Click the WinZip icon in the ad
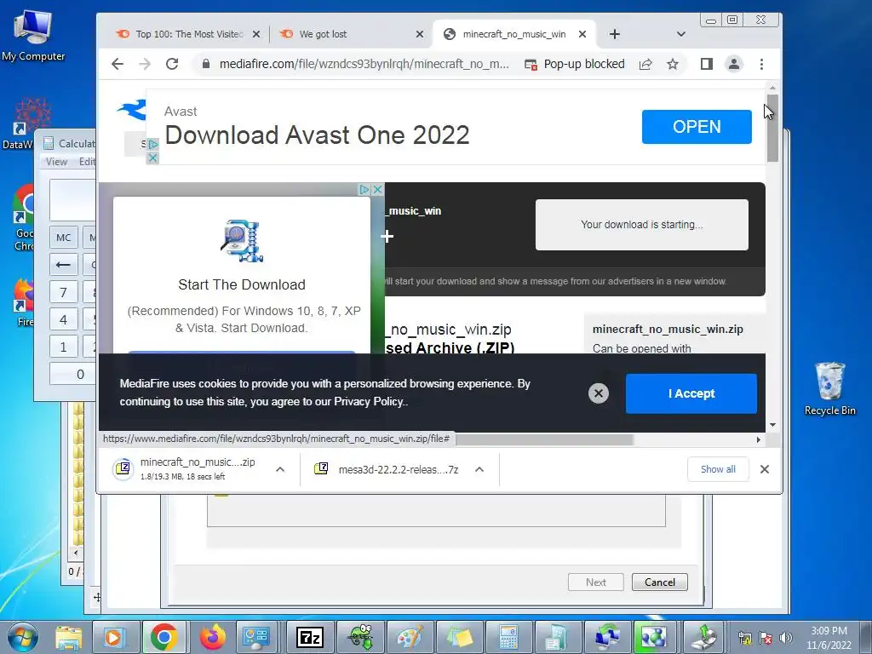872x654 pixels. pyautogui.click(x=242, y=241)
